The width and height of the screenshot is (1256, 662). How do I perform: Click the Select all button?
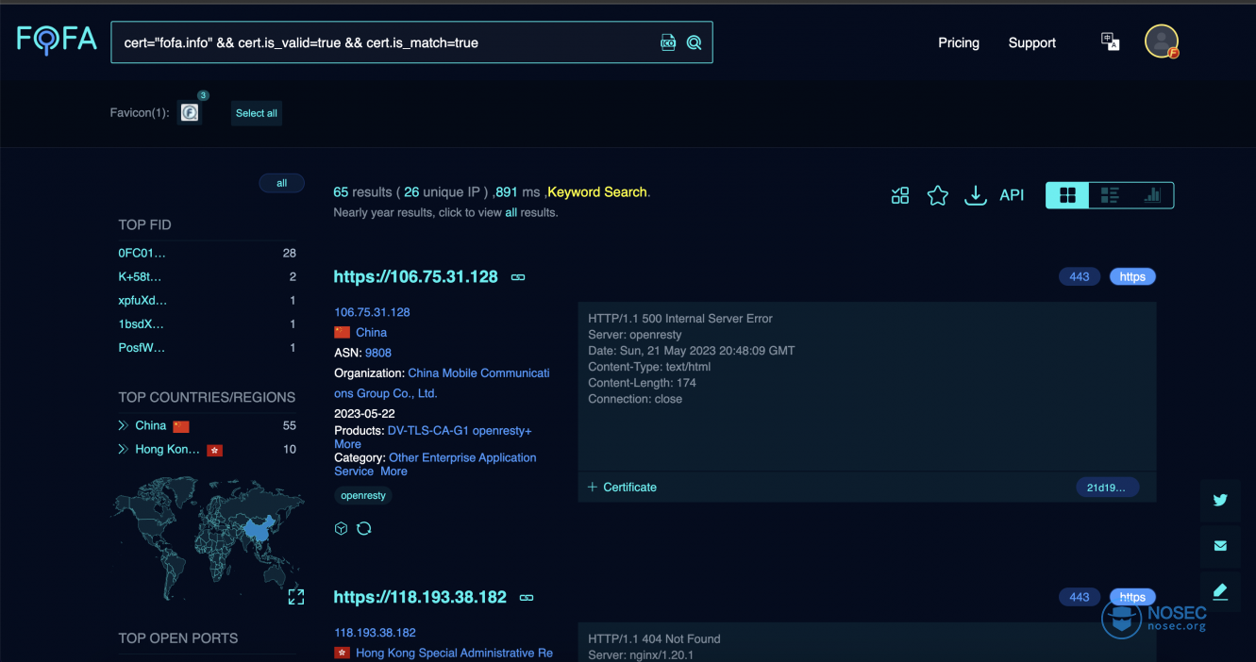point(257,113)
